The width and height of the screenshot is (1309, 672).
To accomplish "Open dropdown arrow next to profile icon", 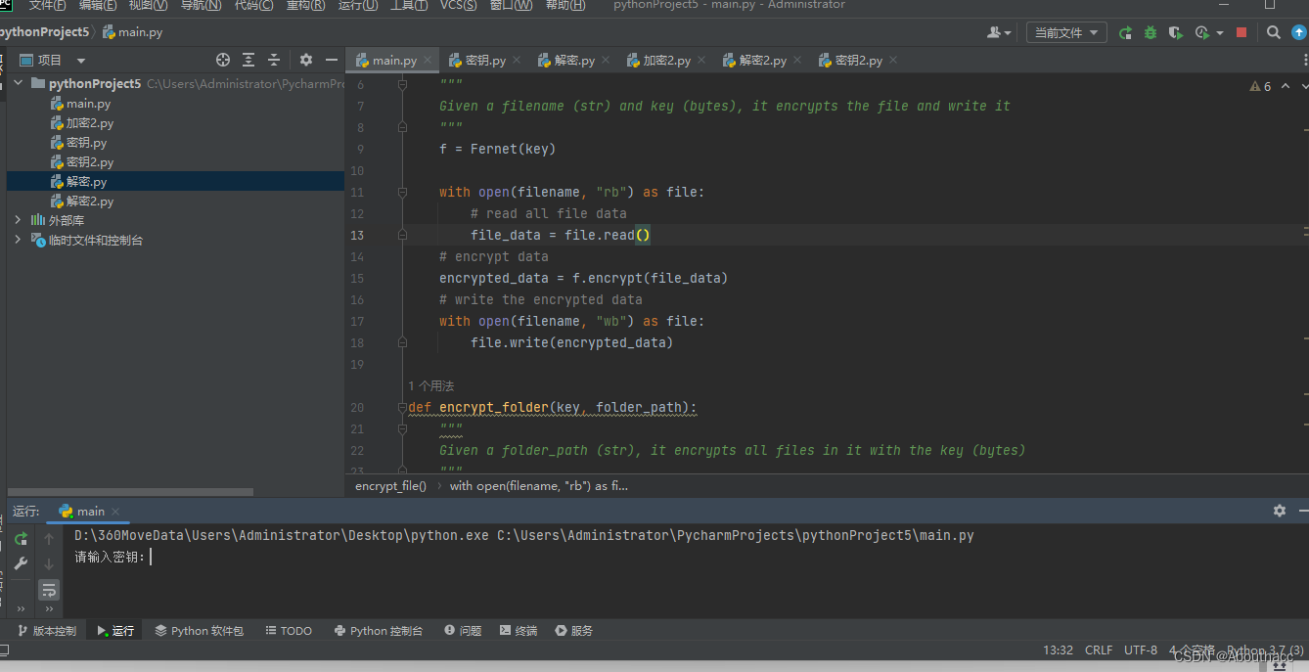I will point(1220,33).
